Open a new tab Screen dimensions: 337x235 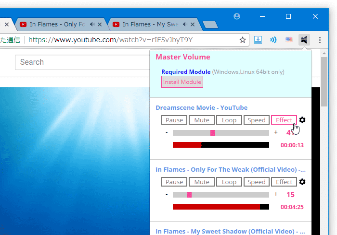point(210,25)
